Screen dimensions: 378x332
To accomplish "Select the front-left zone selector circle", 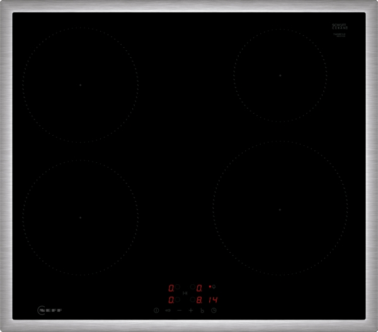I will (x=178, y=299).
